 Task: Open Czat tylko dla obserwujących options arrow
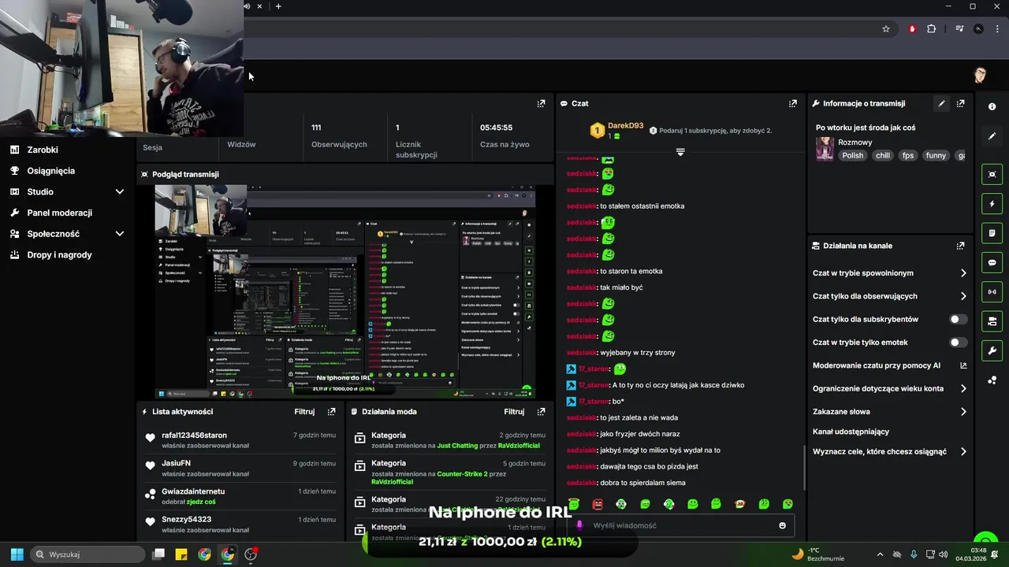pos(963,296)
